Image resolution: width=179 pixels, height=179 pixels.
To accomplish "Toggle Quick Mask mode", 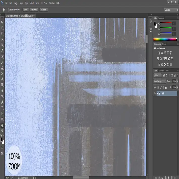I will [x=2, y=147].
